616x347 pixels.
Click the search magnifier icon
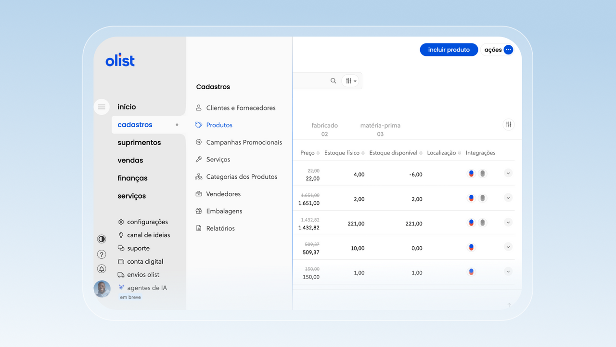point(333,81)
